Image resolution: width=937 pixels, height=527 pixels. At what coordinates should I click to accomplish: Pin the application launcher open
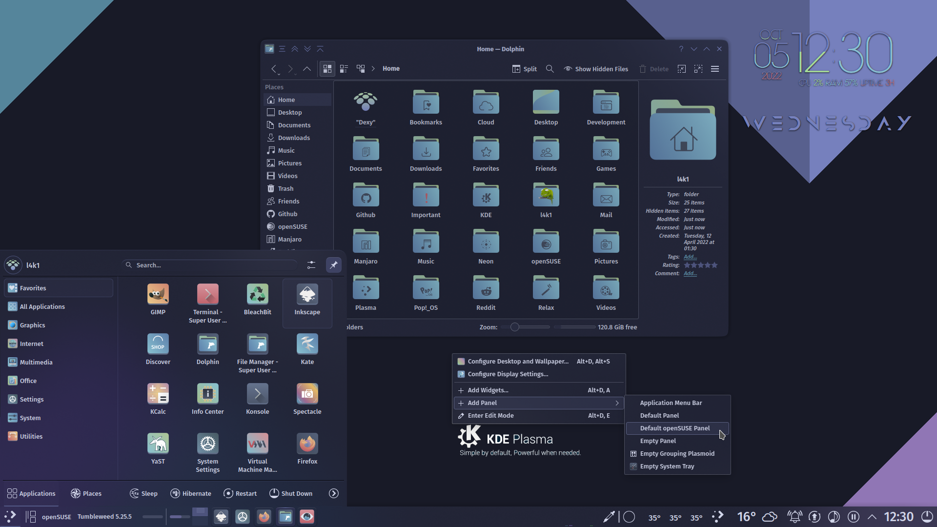pos(334,265)
